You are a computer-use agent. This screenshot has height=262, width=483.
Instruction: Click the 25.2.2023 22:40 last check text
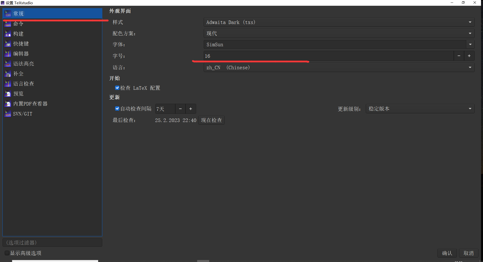pyautogui.click(x=176, y=120)
